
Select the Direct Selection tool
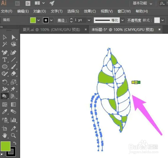14,37
